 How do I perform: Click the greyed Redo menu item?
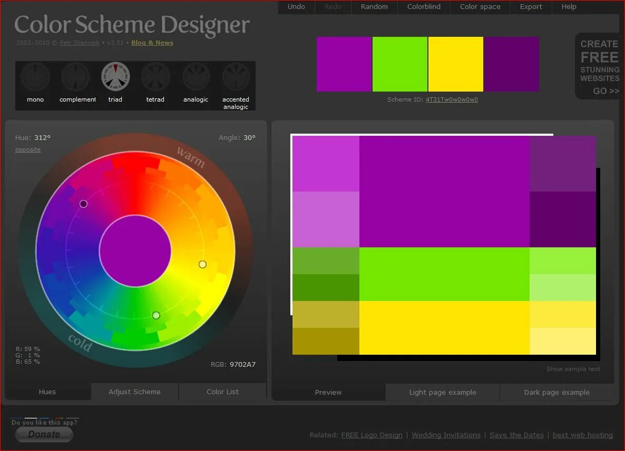(333, 7)
